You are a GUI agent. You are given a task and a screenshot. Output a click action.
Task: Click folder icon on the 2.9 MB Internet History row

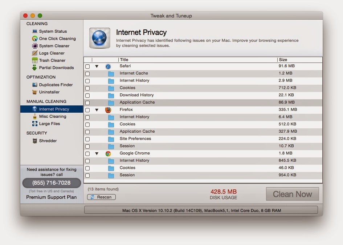pos(111,81)
